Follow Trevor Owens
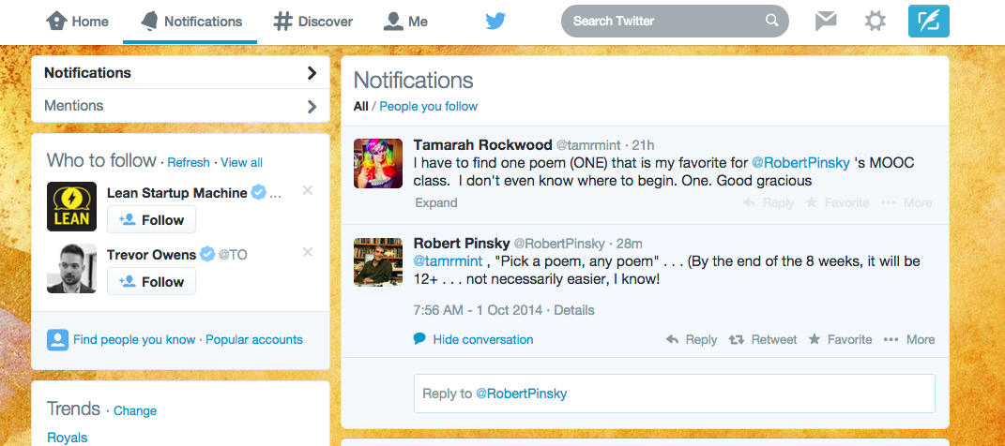1005x446 pixels. tap(151, 282)
